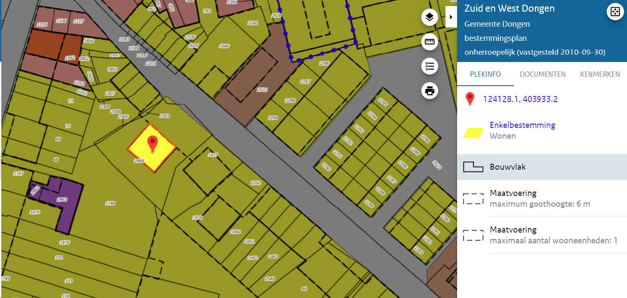Click dashed icon beside maximaal aantal wooneenheden
The width and height of the screenshot is (627, 298).
click(x=473, y=235)
